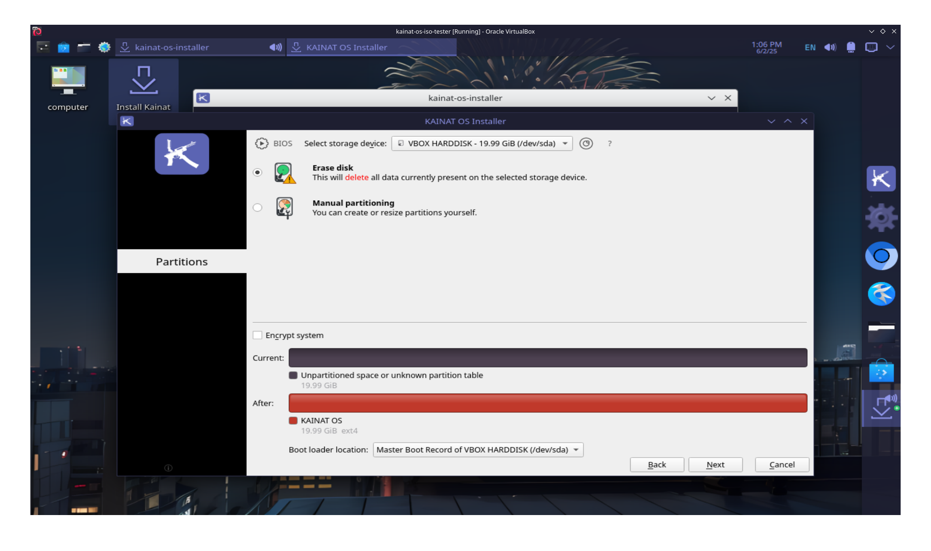Open the file manager folder in dock

click(881, 332)
